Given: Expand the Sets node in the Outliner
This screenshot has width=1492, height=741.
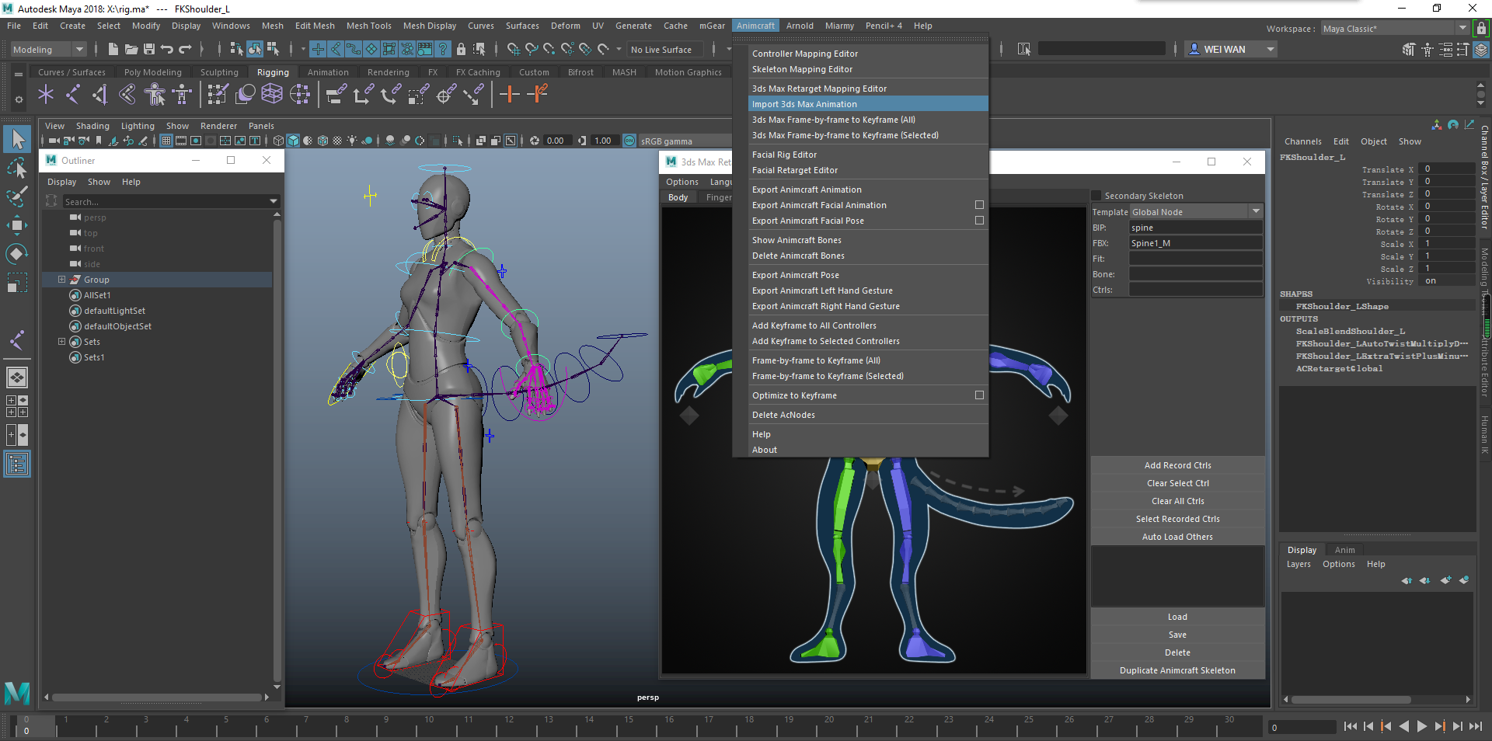Looking at the screenshot, I should coord(61,341).
